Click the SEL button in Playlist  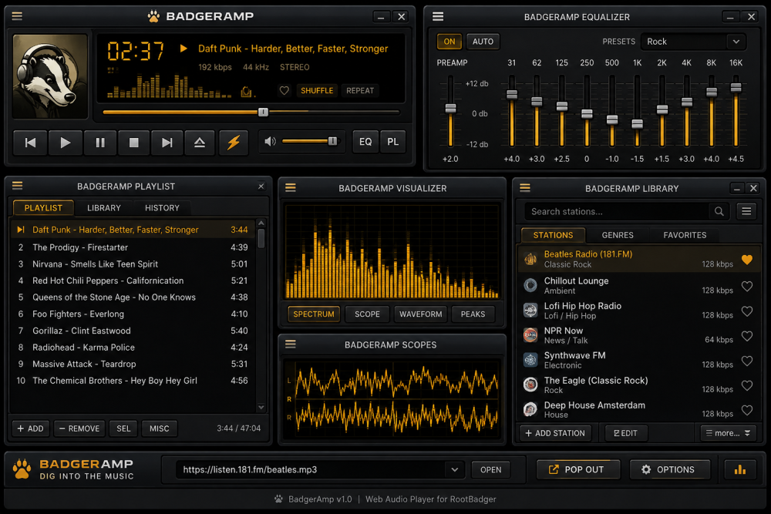(x=123, y=428)
